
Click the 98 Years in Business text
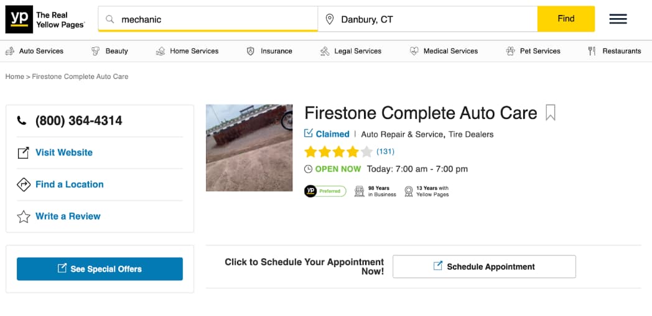tap(382, 191)
